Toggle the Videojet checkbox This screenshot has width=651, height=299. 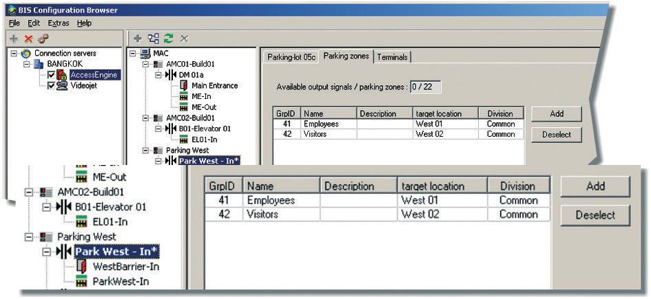point(51,86)
